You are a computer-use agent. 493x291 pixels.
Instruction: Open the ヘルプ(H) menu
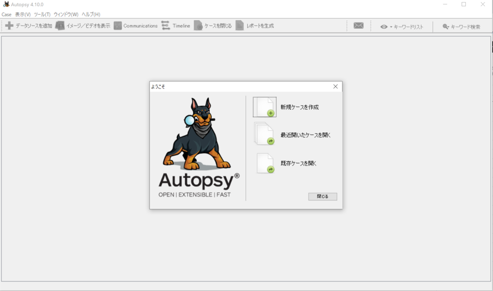tap(91, 14)
